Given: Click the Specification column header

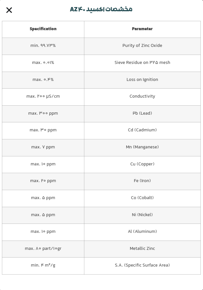Looking at the screenshot, I should [x=43, y=29].
